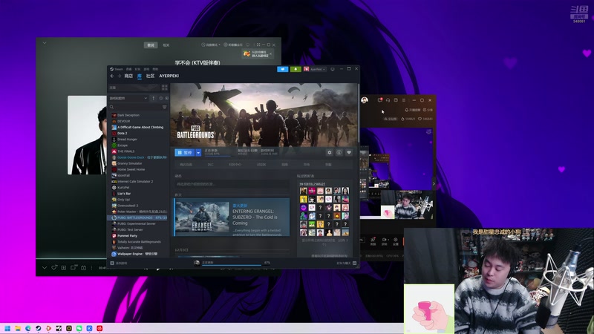
Task: Collapse the music player bottom-left chevron
Action: click(x=45, y=268)
